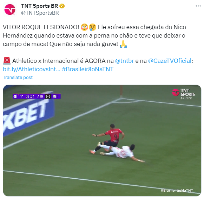This screenshot has width=204, height=199.
Task: Play the Vitor Roque injury video
Action: coord(102,140)
